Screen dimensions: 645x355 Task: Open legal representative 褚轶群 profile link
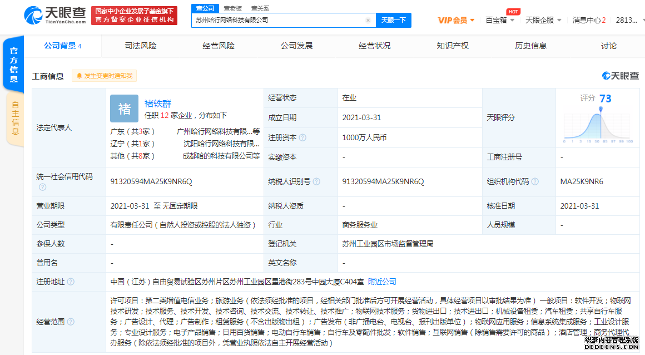[158, 103]
